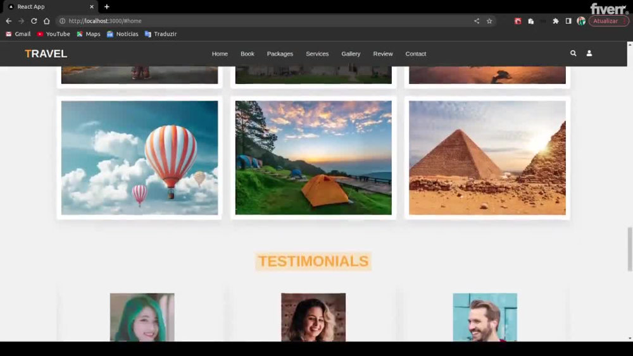
Task: Click the green-haired woman testimonial photo
Action: pos(142,317)
